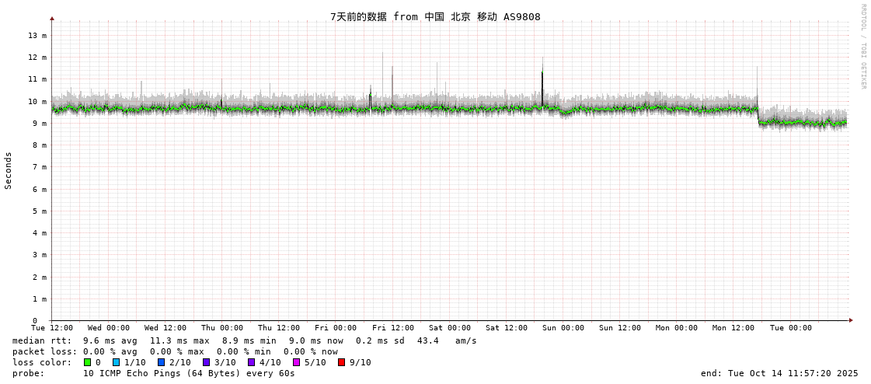Click the RRDTOOL / TOBI OETIKER watermark
The image size is (871, 384).
(x=862, y=47)
